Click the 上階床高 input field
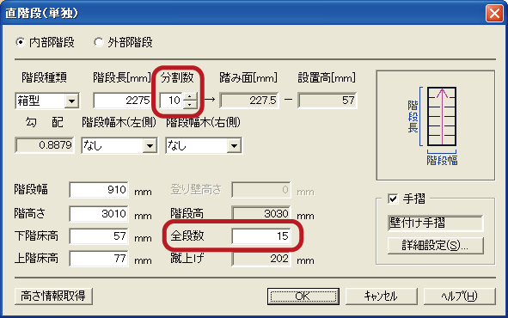 coord(99,259)
